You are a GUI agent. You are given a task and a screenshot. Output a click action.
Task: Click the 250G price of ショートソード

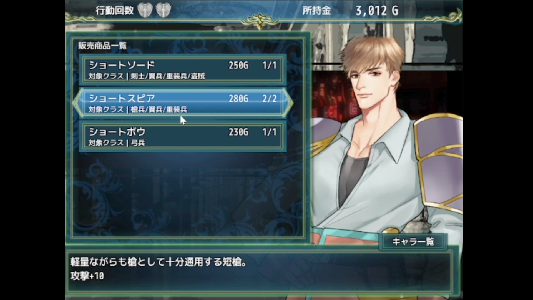click(238, 65)
